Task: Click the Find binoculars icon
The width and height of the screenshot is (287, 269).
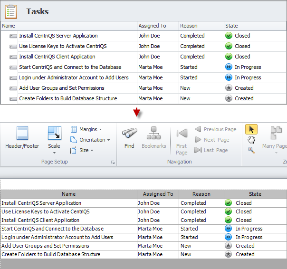Action: [x=129, y=133]
